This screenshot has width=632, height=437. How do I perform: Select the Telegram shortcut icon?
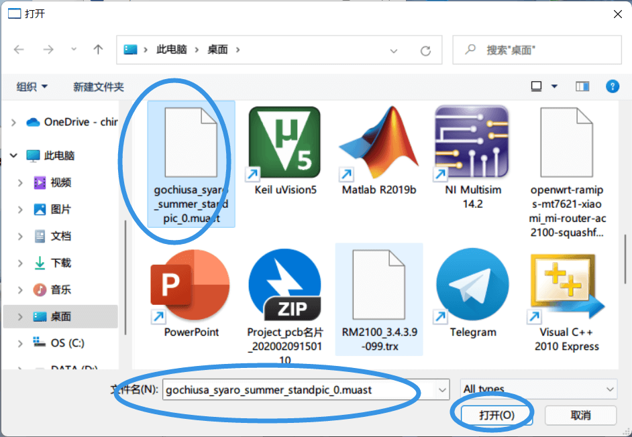tap(472, 286)
